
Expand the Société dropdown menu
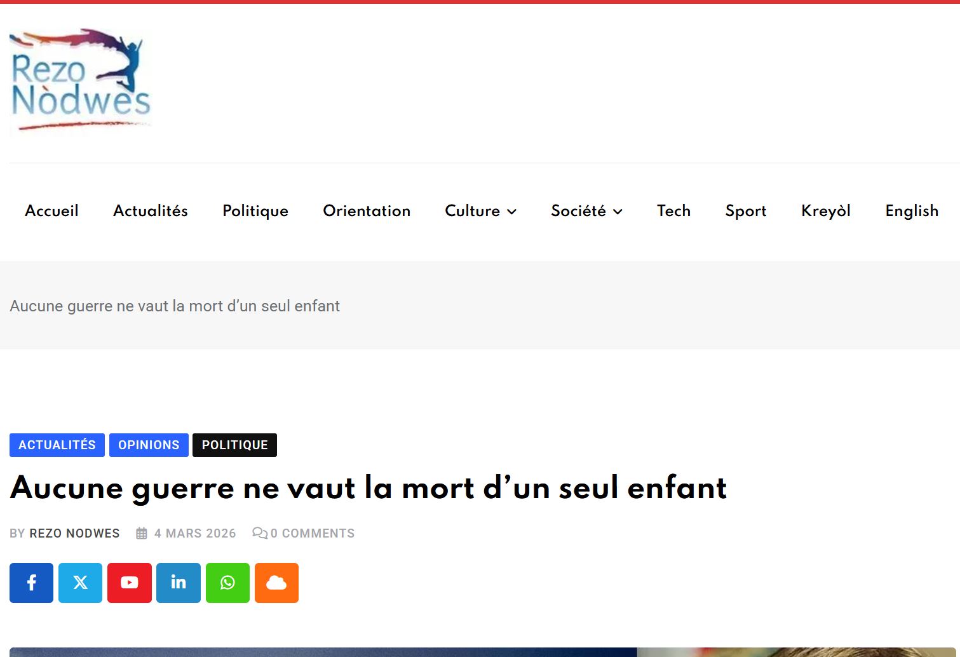586,211
